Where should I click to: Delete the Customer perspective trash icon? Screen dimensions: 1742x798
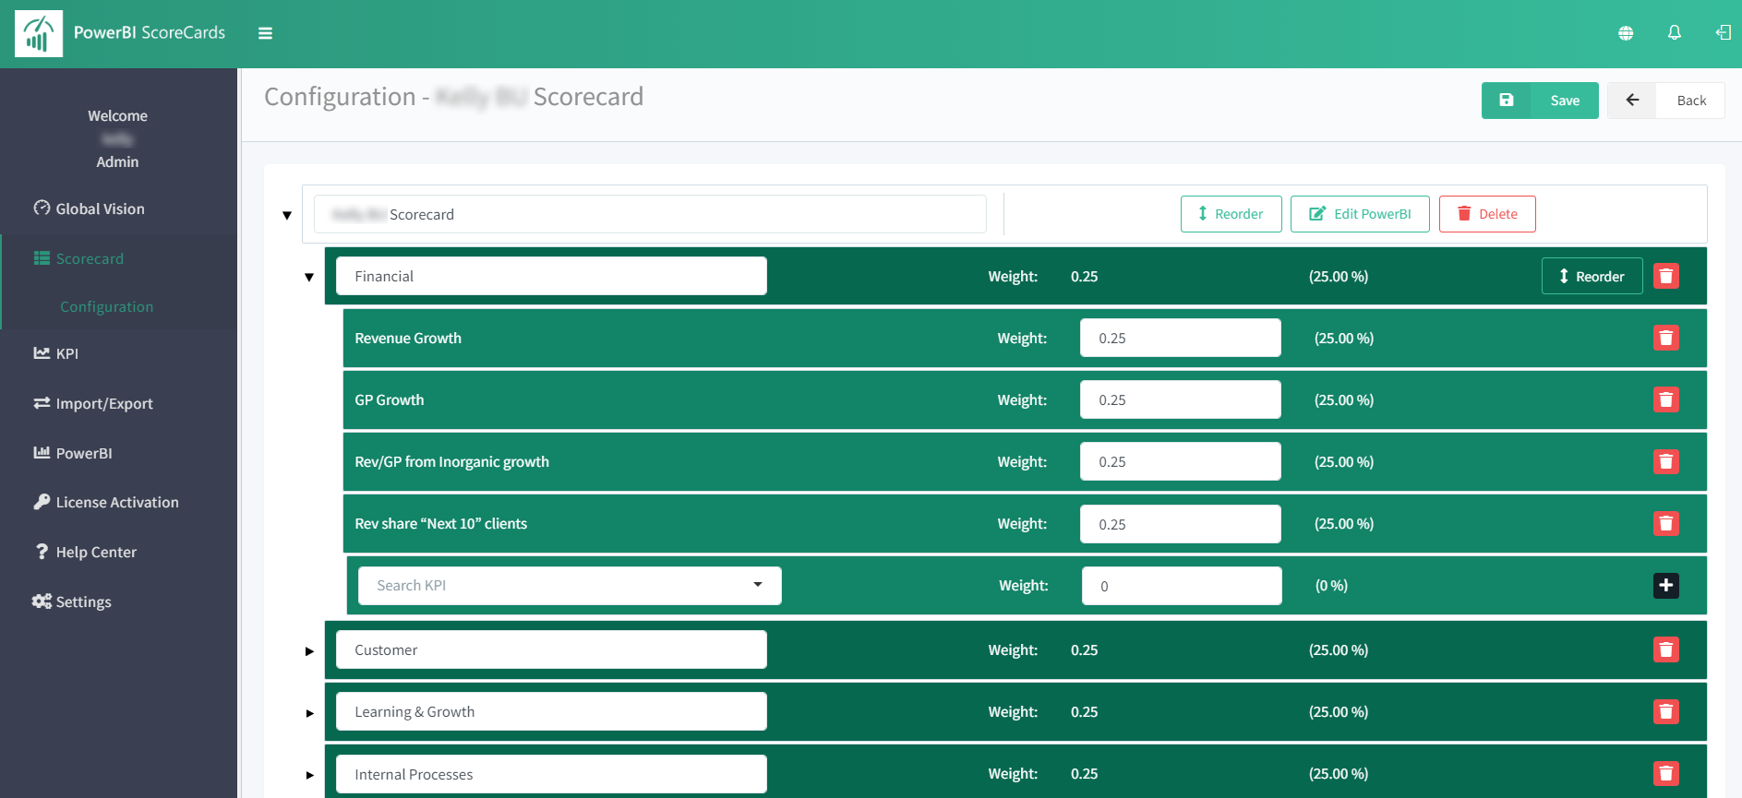(x=1665, y=649)
